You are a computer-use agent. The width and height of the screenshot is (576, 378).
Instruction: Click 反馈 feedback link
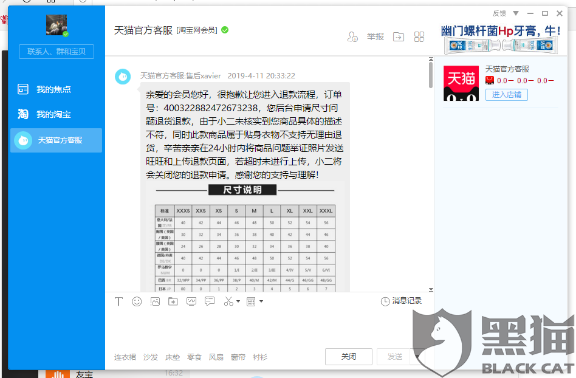(x=499, y=13)
